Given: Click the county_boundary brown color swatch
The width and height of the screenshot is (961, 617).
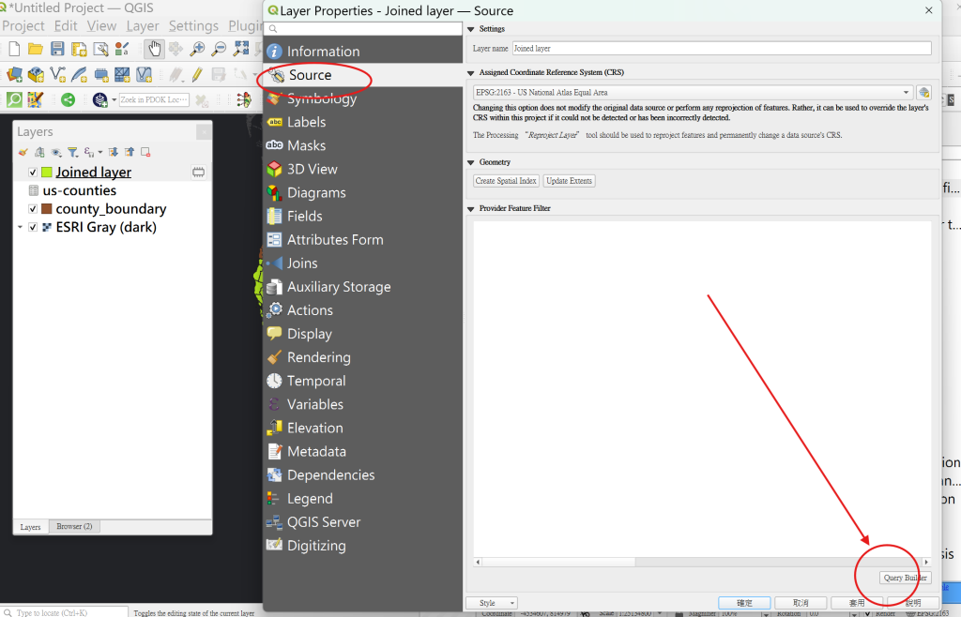Looking at the screenshot, I should coord(47,209).
